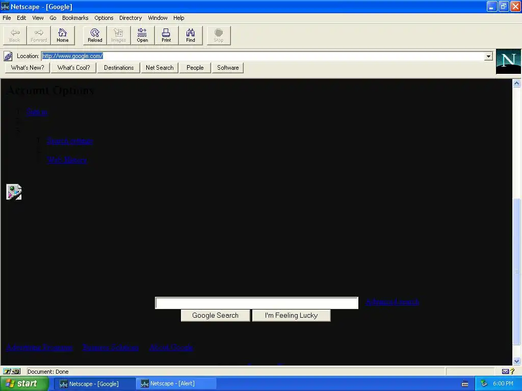The width and height of the screenshot is (522, 391).
Task: Click the 6:00 PM taskbar clock
Action: pos(503,384)
